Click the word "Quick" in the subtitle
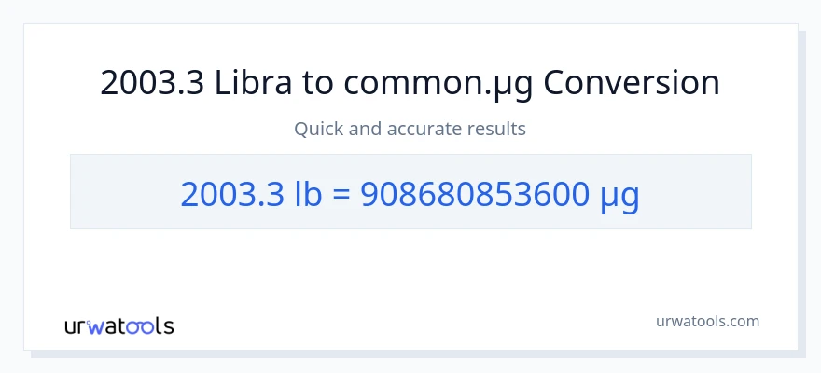821x373 pixels. (x=317, y=129)
